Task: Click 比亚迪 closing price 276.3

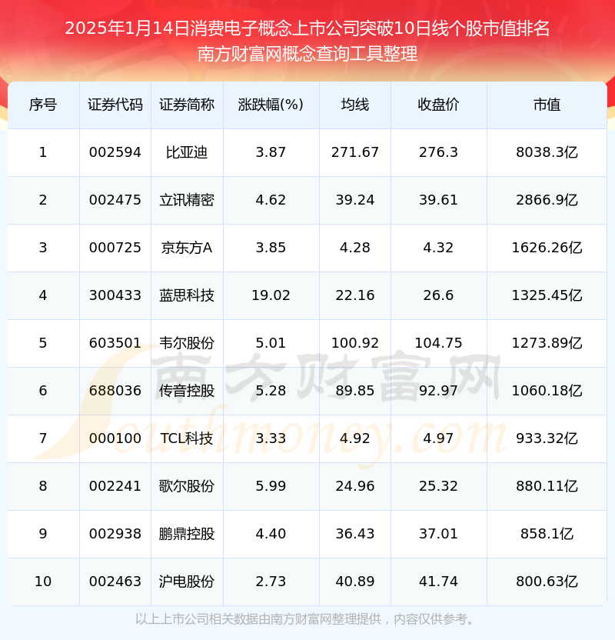Action: [x=438, y=152]
